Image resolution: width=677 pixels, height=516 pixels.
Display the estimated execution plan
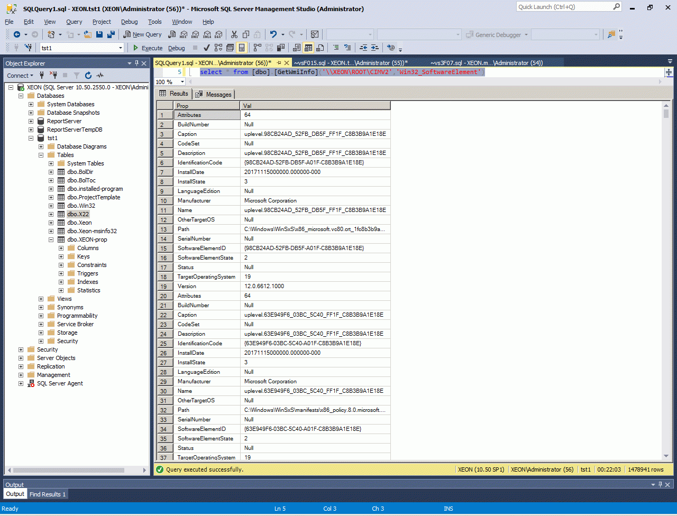click(218, 48)
